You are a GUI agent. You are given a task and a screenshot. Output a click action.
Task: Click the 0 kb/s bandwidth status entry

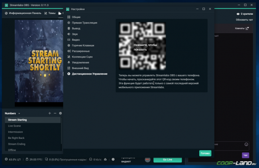[x=95, y=159]
